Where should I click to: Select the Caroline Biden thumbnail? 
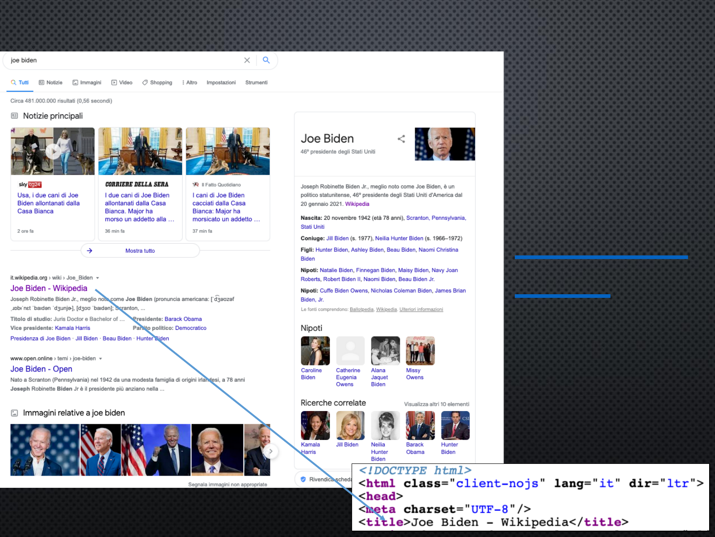pos(315,351)
